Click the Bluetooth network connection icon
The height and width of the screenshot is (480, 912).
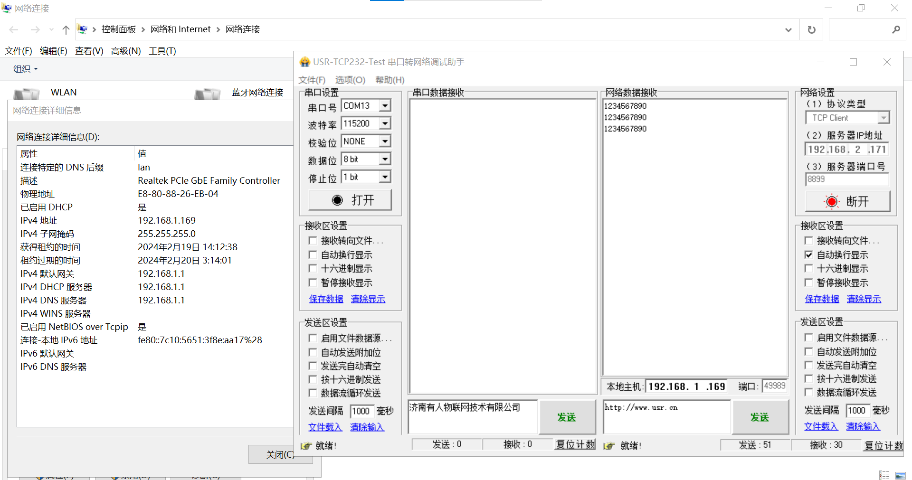[208, 94]
